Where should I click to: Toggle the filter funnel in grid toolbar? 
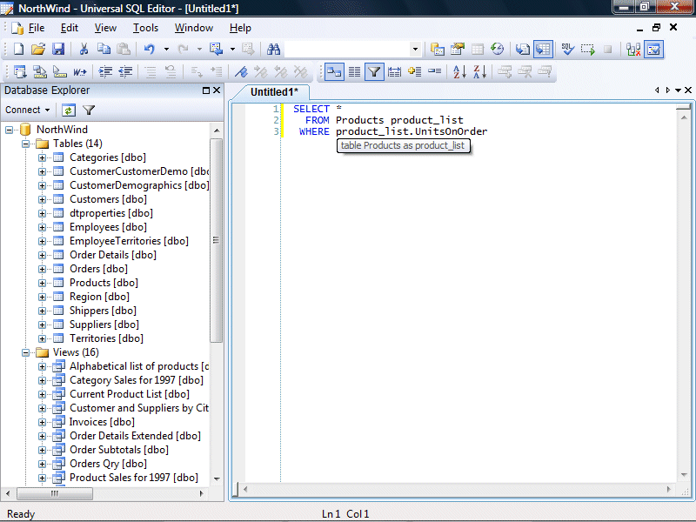pos(374,71)
